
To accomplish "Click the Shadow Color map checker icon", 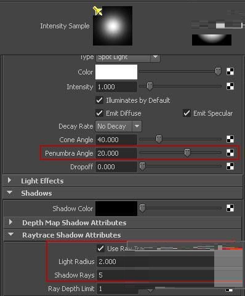I will [230, 208].
